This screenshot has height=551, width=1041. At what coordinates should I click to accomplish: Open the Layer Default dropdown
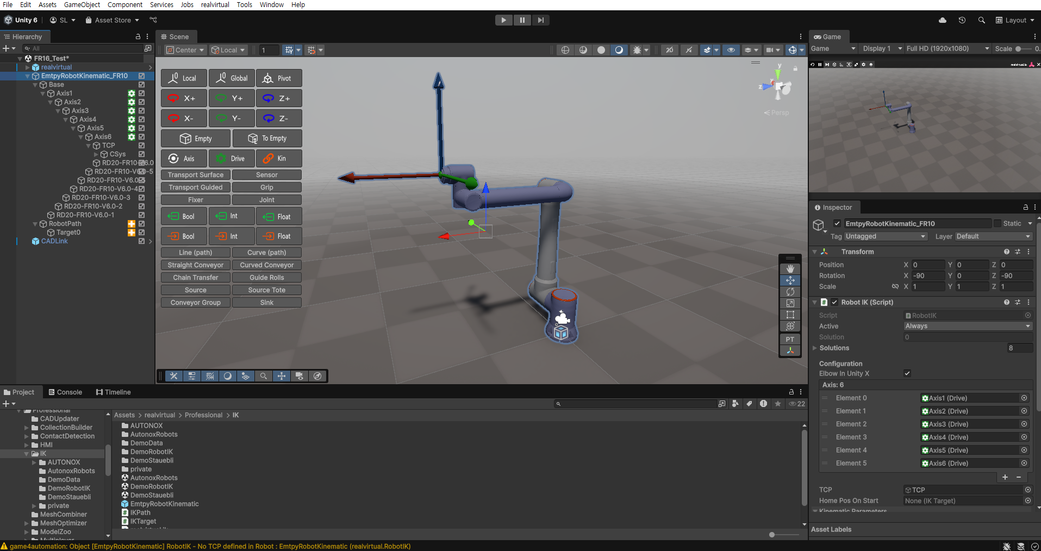[994, 236]
